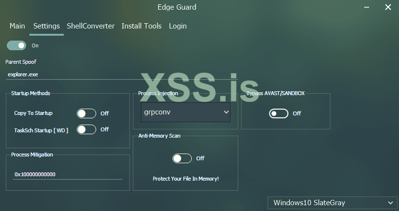Turn on the Anti-Memory Scan toggle

point(182,158)
